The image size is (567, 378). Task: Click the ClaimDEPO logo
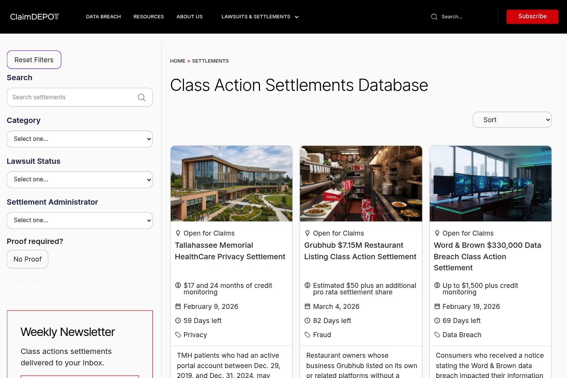[x=34, y=16]
